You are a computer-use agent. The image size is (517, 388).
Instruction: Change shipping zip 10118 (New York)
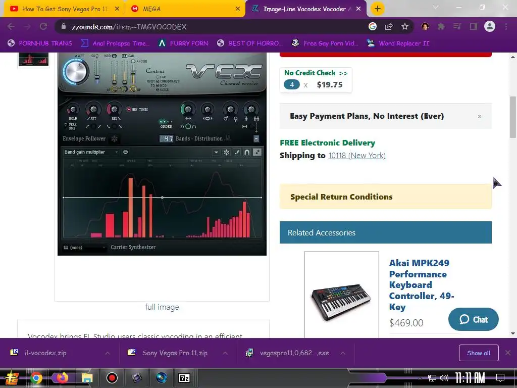tap(357, 156)
